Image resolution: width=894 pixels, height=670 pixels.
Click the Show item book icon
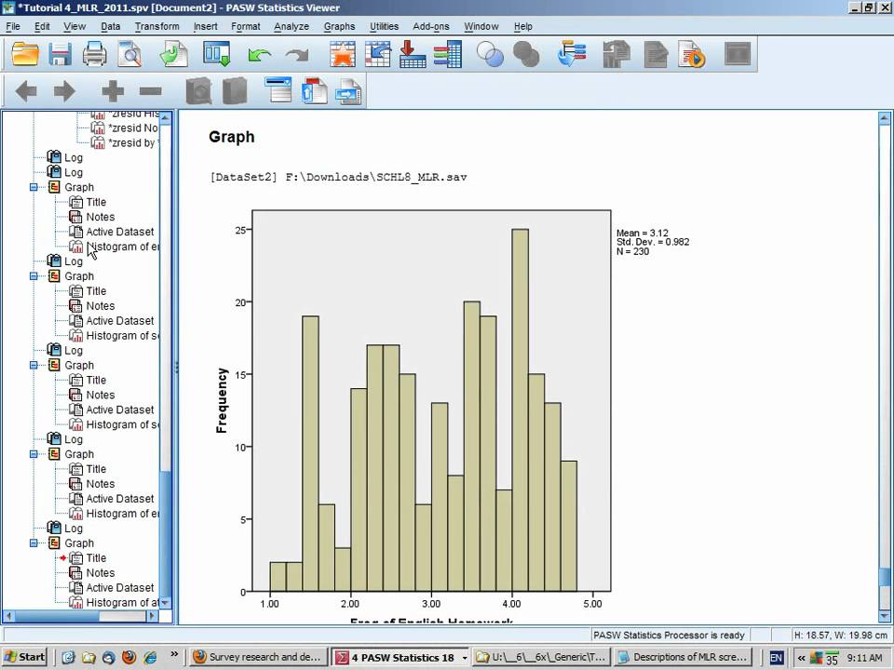198,91
